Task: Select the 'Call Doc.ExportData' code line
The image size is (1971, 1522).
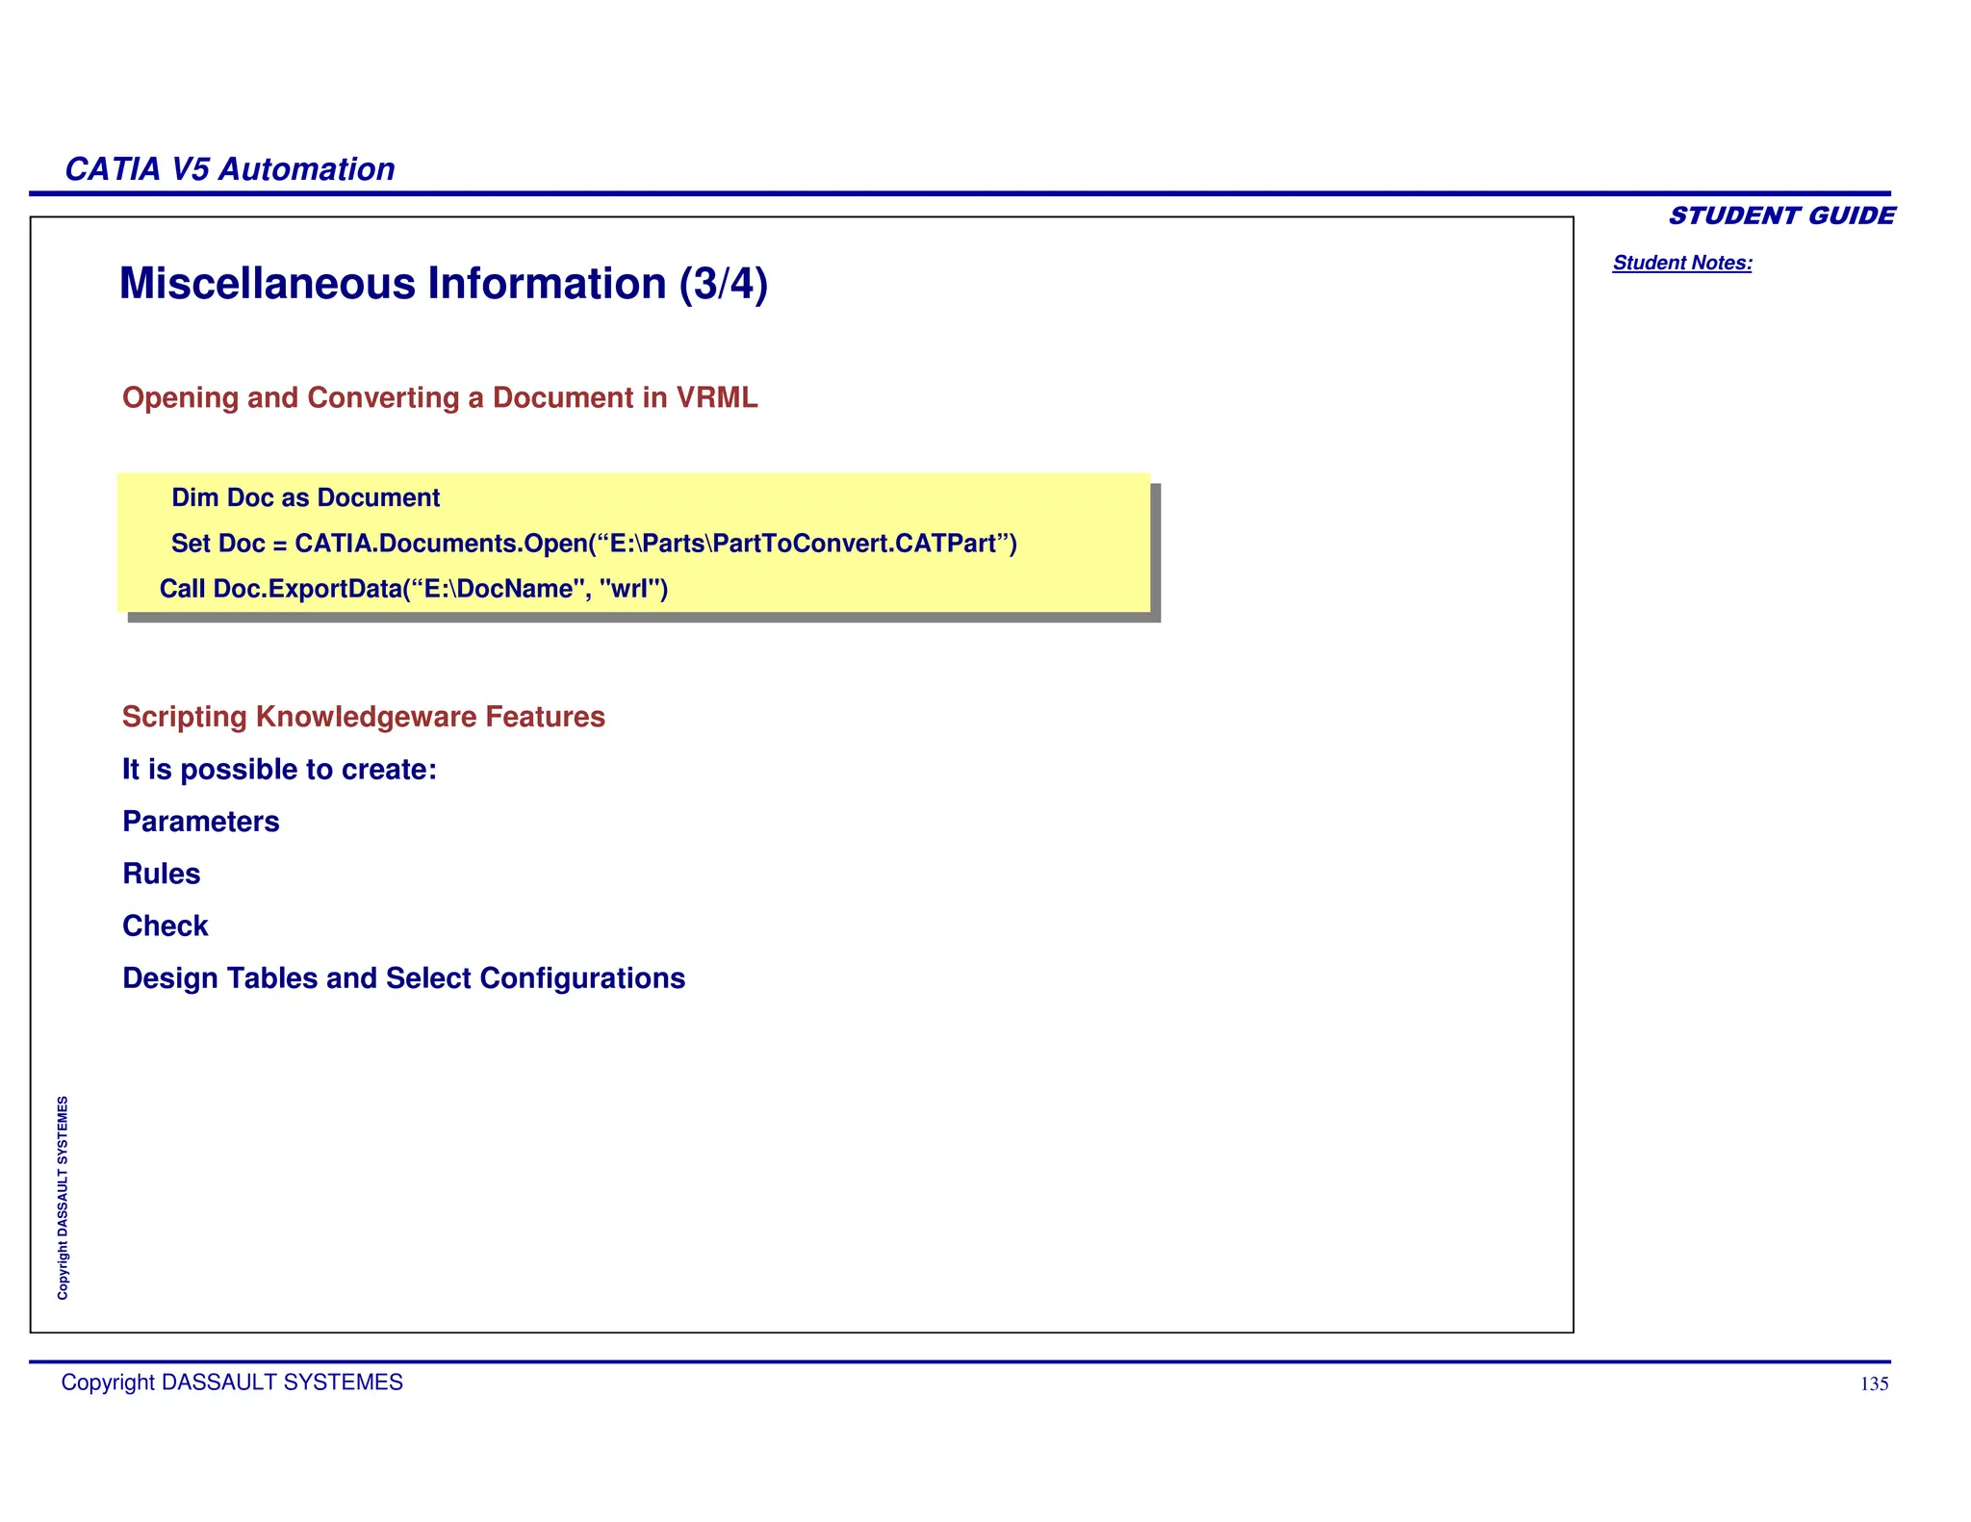Action: tap(414, 589)
